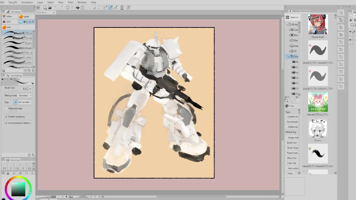Open the Edit menu
The height and width of the screenshot is (200, 356).
(2, 2)
